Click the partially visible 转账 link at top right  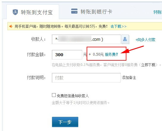pos(158,12)
